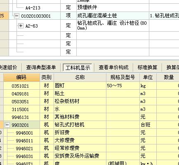Select the 预埋铁件 name cell
179x165 pixels.
(x=113, y=7)
